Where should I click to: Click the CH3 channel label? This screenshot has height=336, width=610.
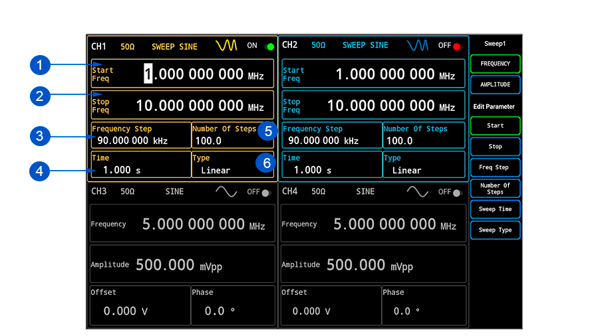tap(99, 191)
